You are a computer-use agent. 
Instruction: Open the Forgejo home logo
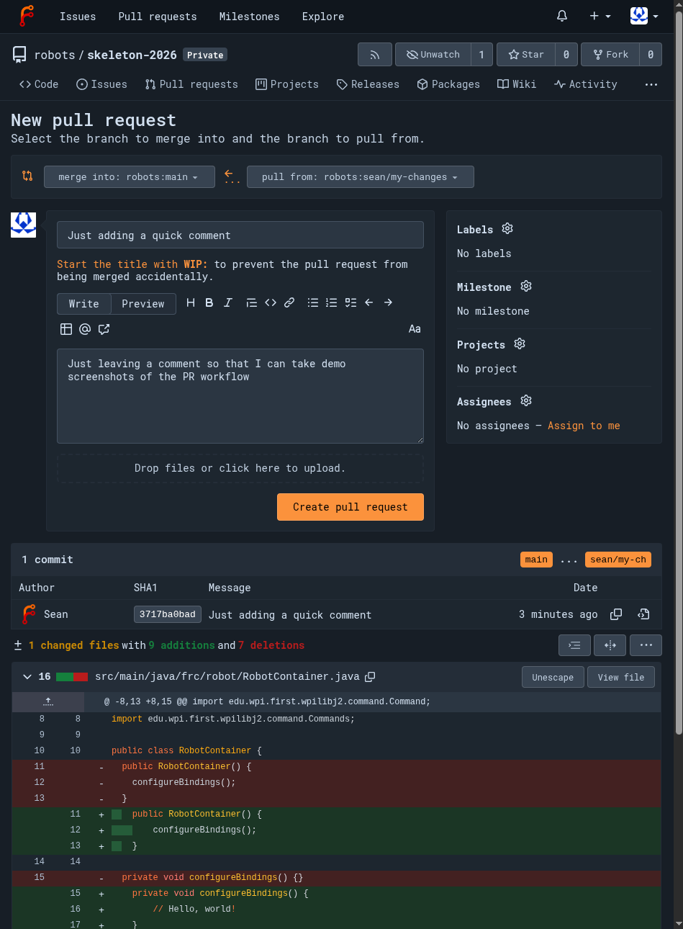pos(27,16)
